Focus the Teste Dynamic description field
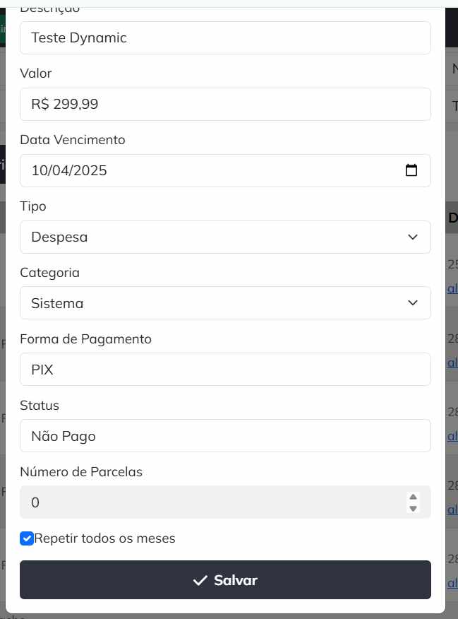This screenshot has width=458, height=619. click(225, 37)
